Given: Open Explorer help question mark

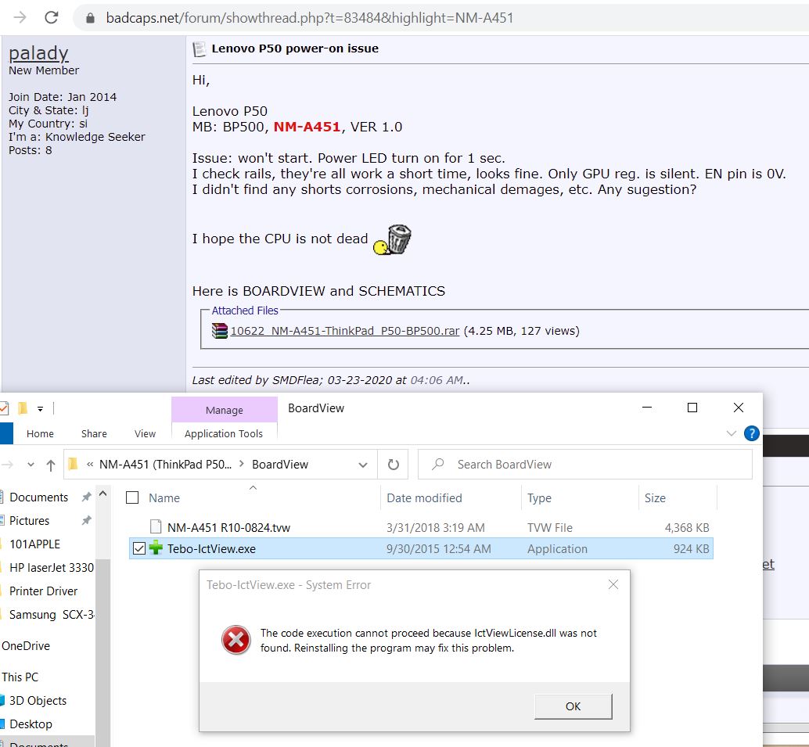Looking at the screenshot, I should pos(752,433).
